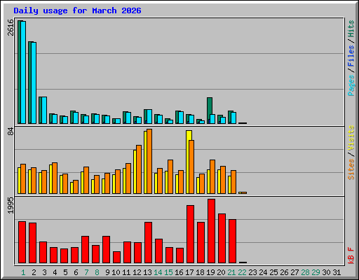Click day 9 label on the x-axis
This screenshot has width=359, height=280.
[x=107, y=272]
